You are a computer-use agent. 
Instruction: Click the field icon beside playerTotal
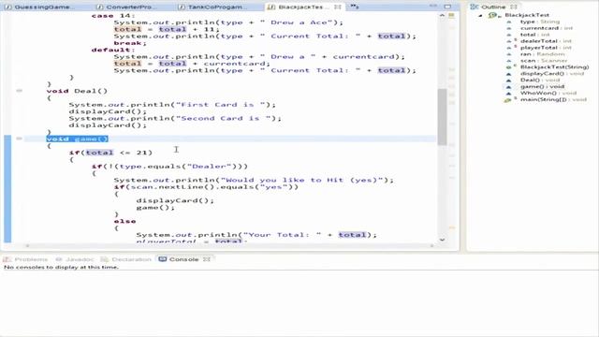tap(509, 48)
